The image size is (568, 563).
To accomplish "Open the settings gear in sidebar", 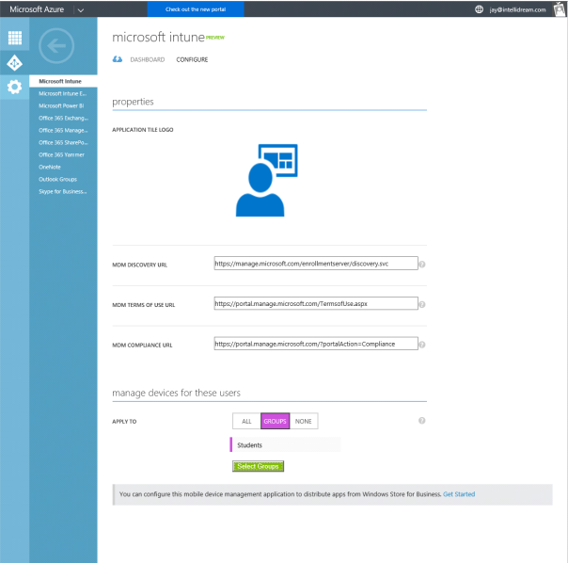I will click(14, 87).
